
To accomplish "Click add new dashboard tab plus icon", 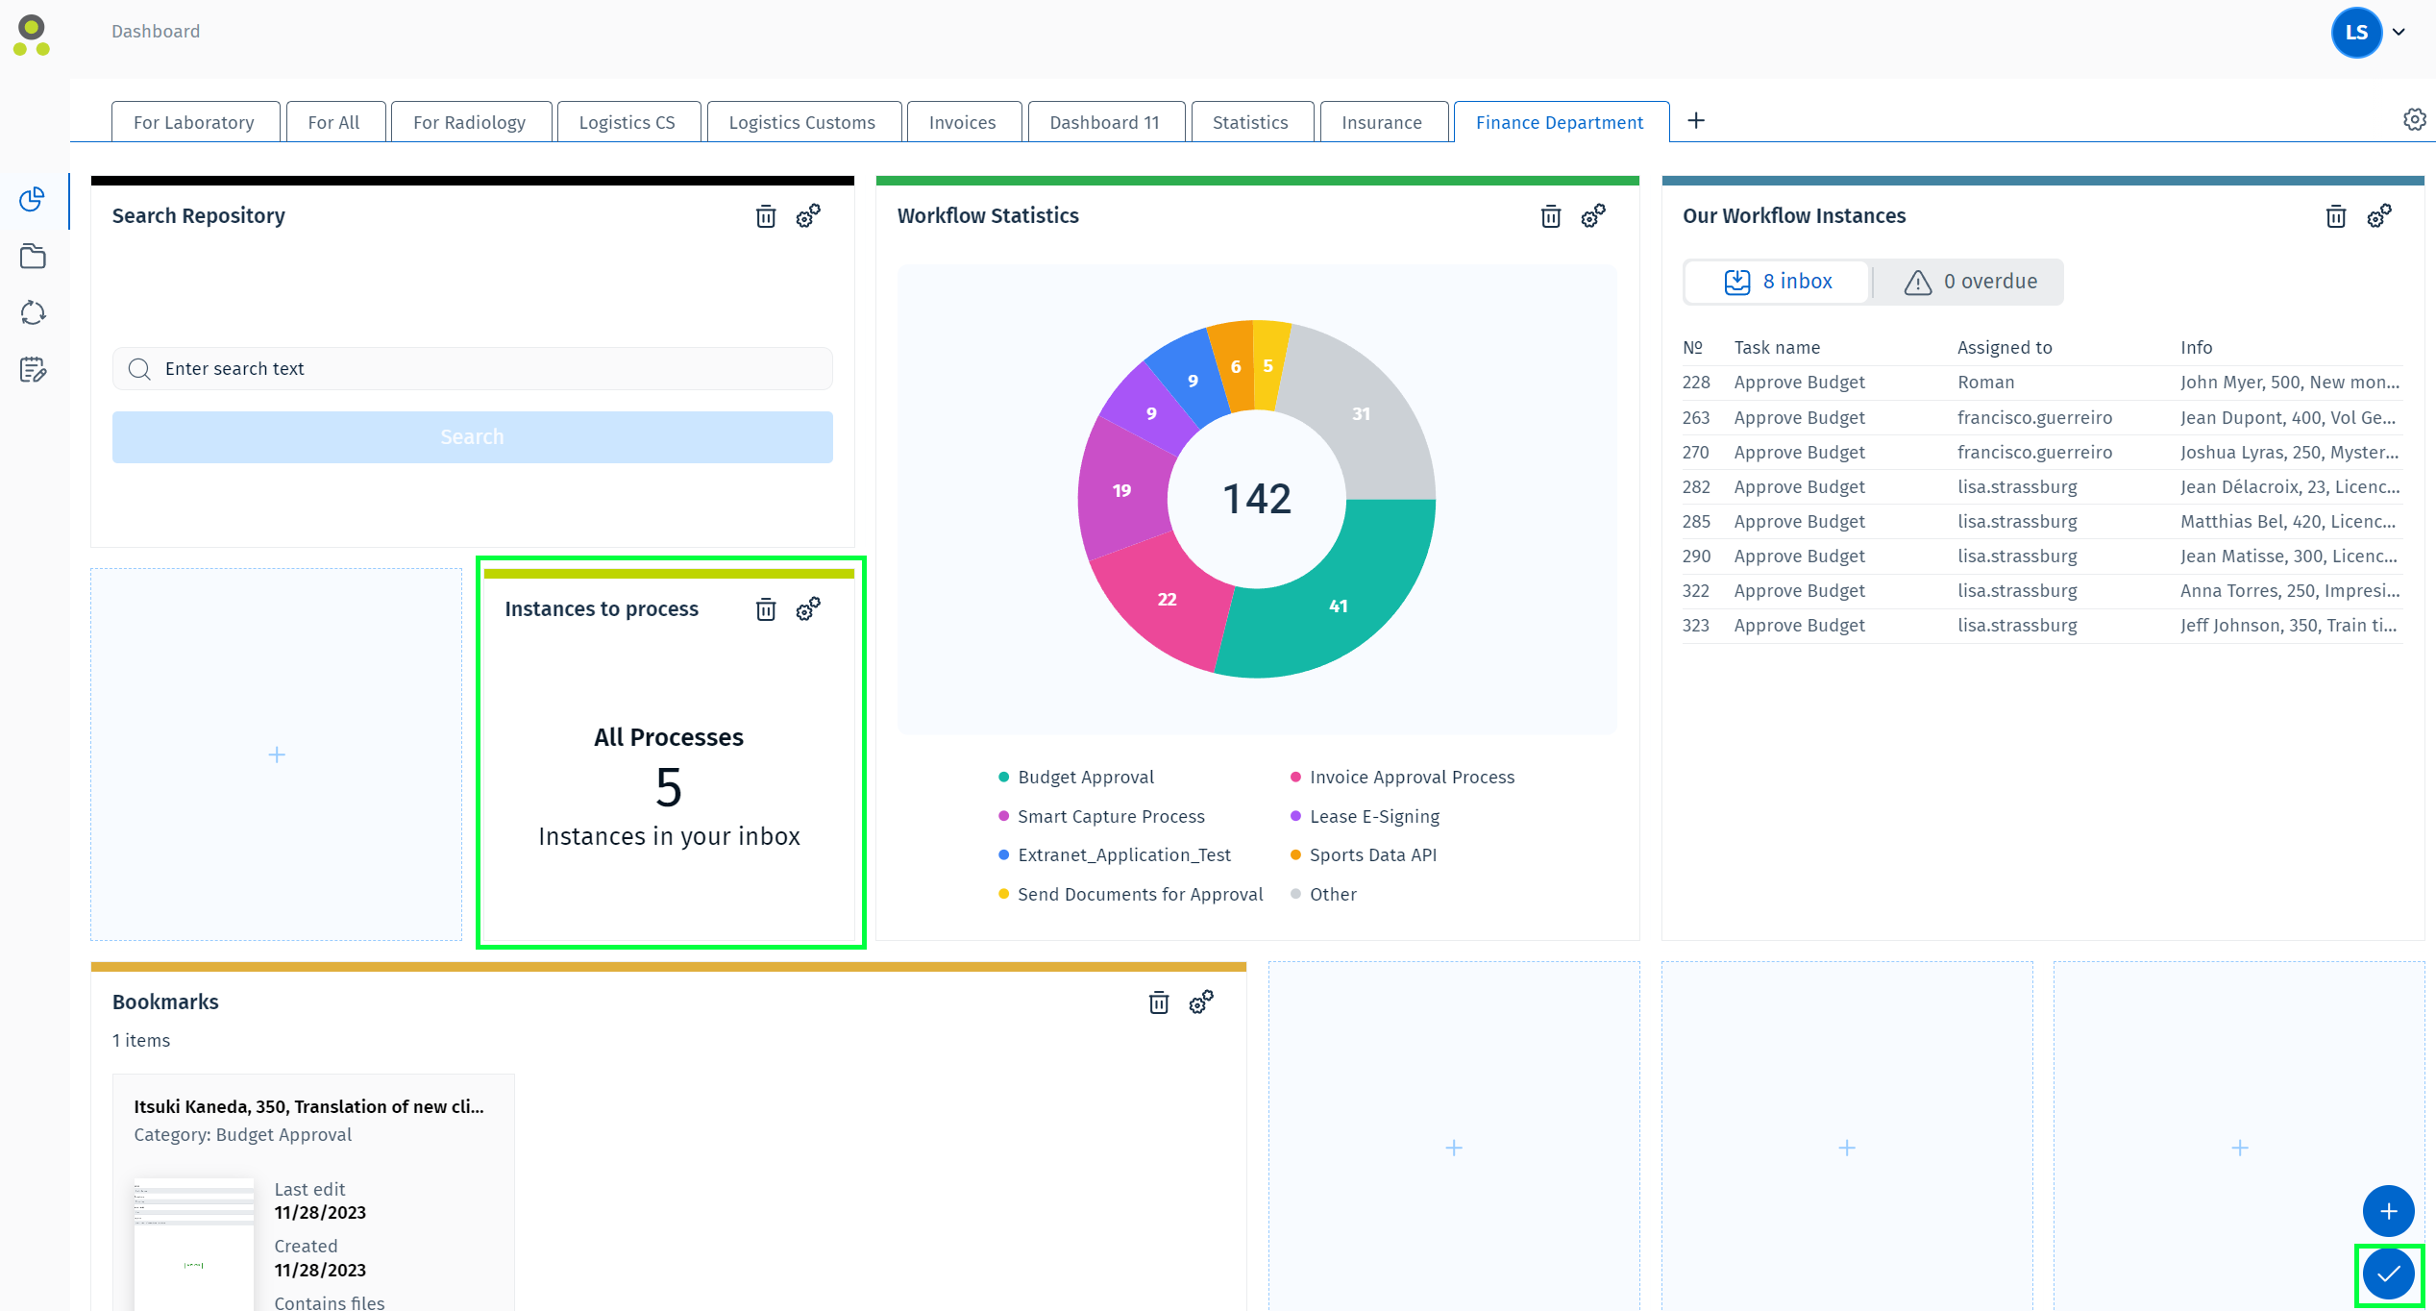I will 1697,119.
